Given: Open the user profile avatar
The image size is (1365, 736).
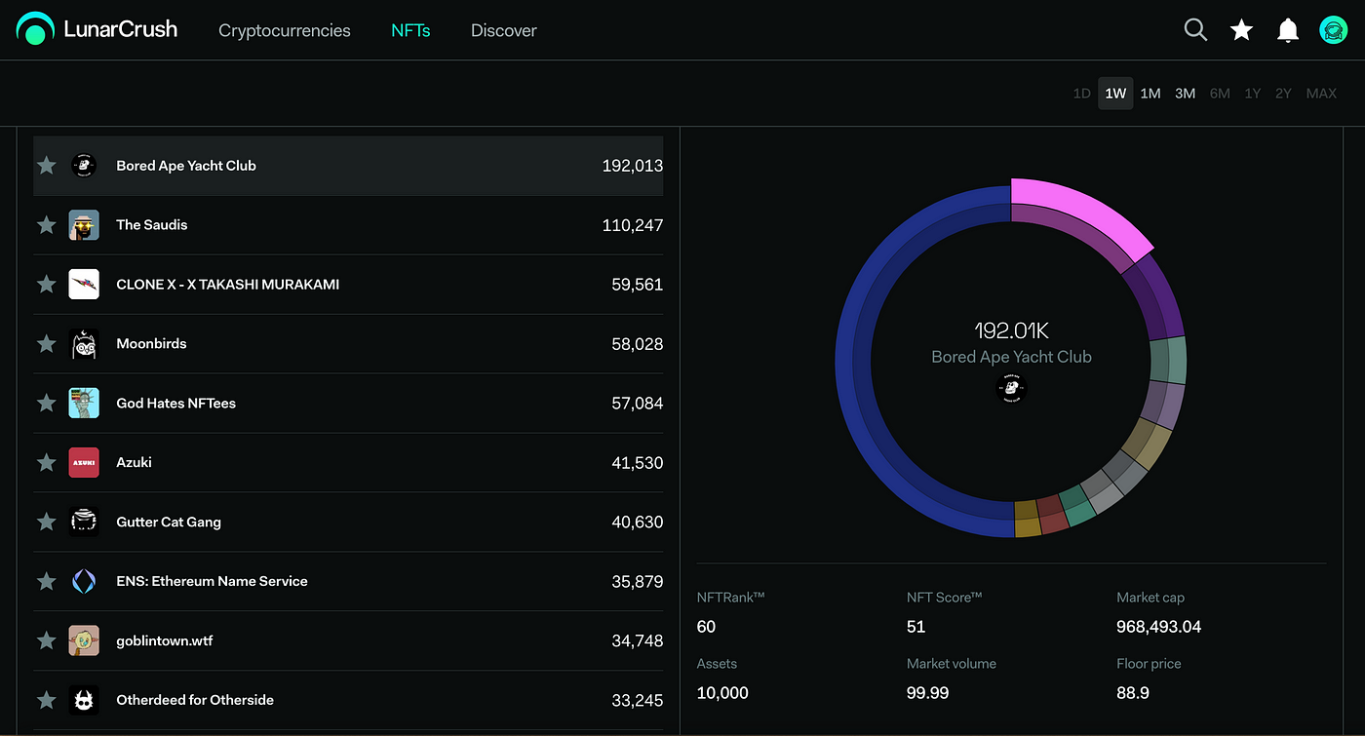Looking at the screenshot, I should click(x=1333, y=30).
